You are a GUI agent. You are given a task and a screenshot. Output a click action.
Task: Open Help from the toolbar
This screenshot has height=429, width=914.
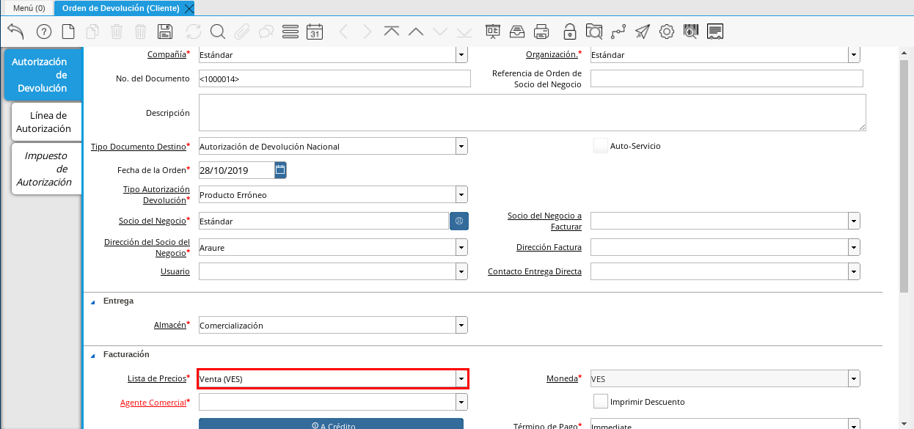point(44,32)
